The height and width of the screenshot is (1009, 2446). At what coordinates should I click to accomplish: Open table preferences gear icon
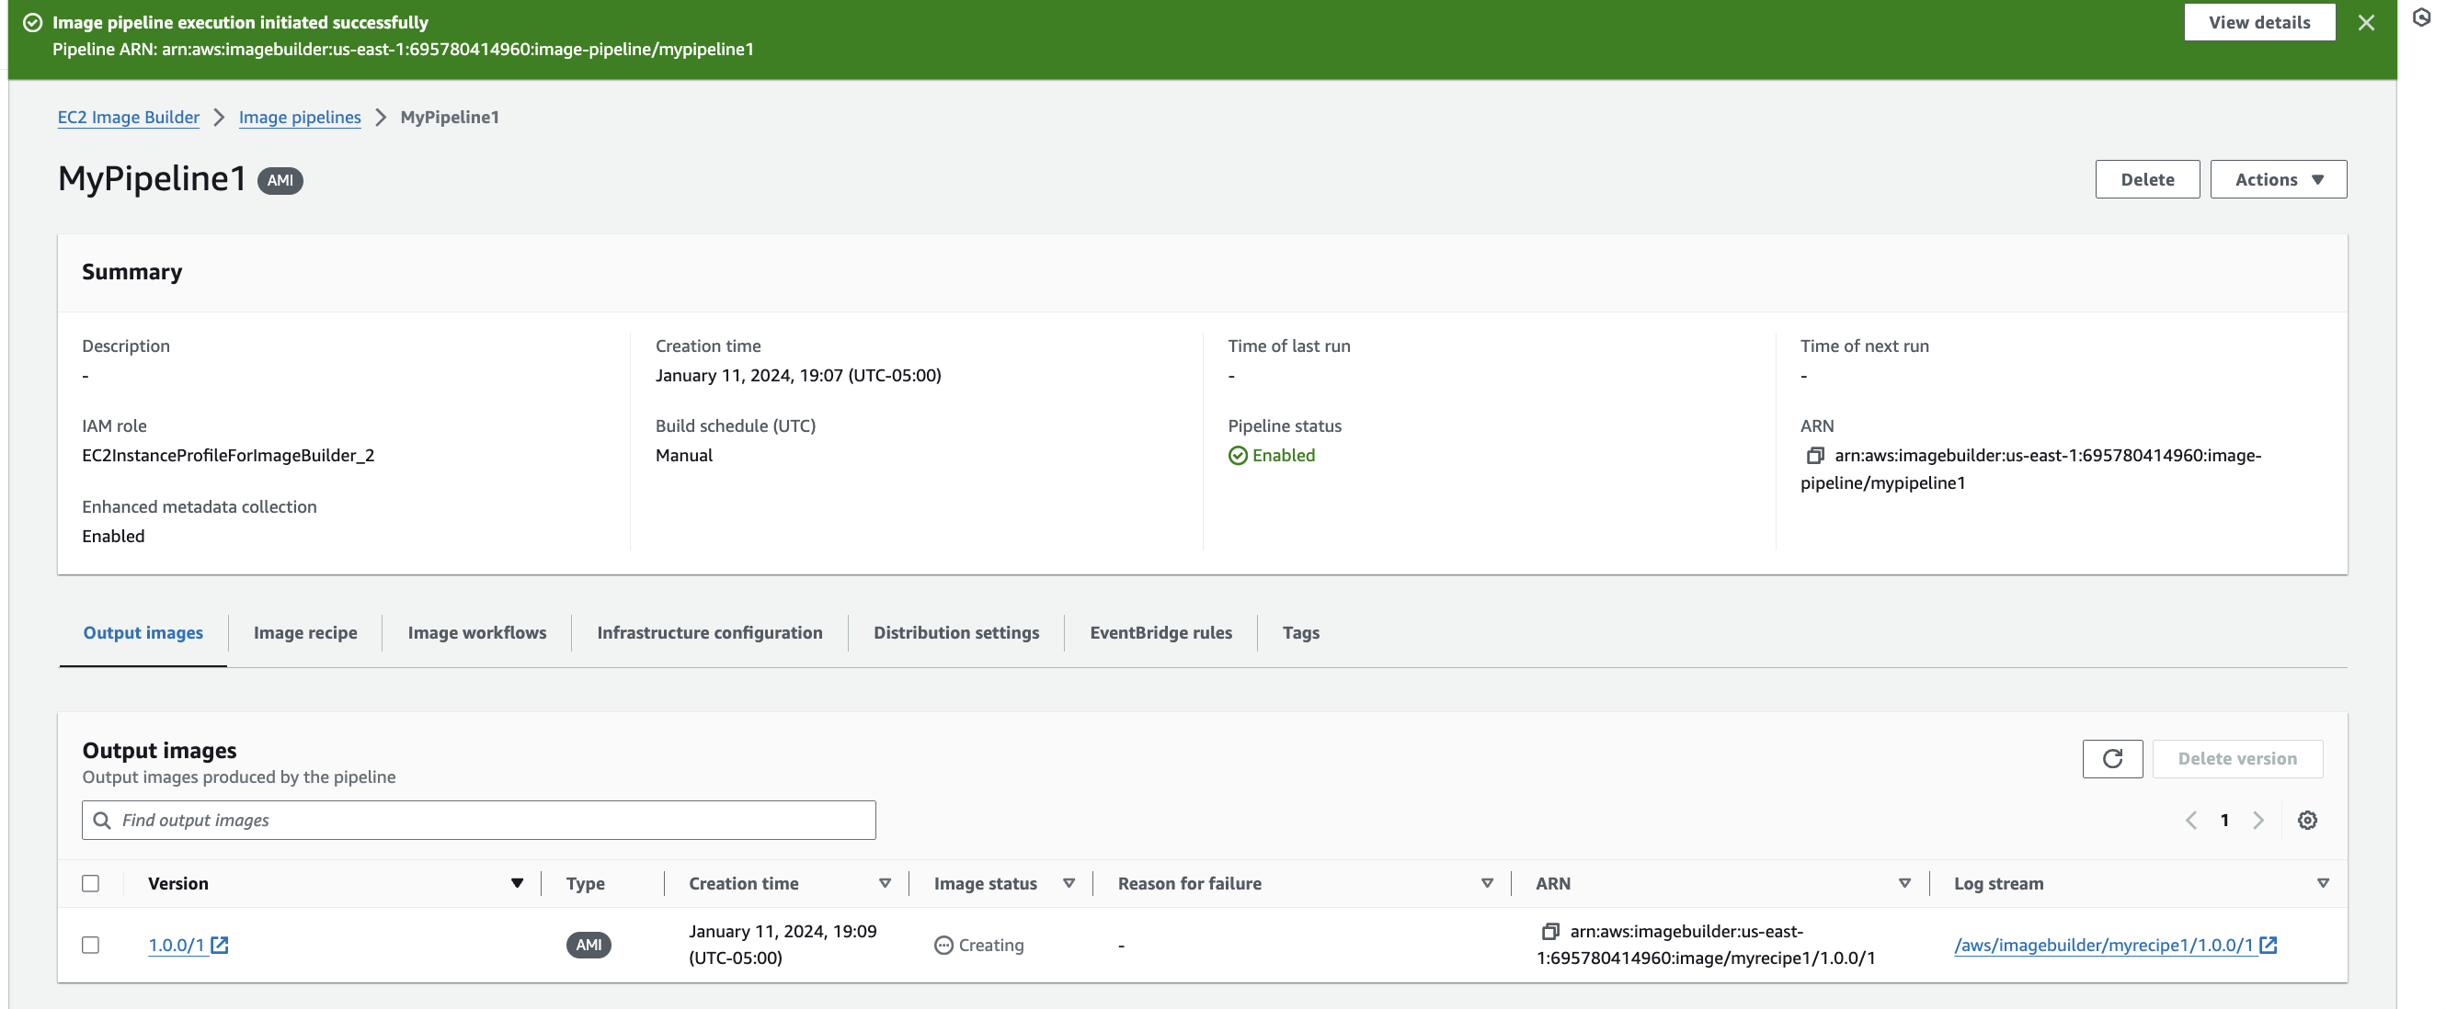2306,820
